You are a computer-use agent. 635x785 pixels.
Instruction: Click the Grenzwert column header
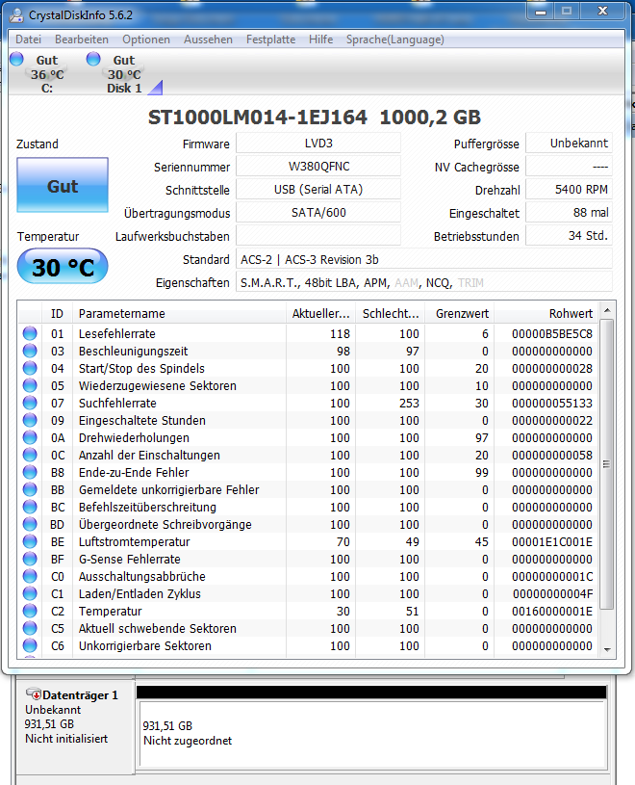point(460,313)
